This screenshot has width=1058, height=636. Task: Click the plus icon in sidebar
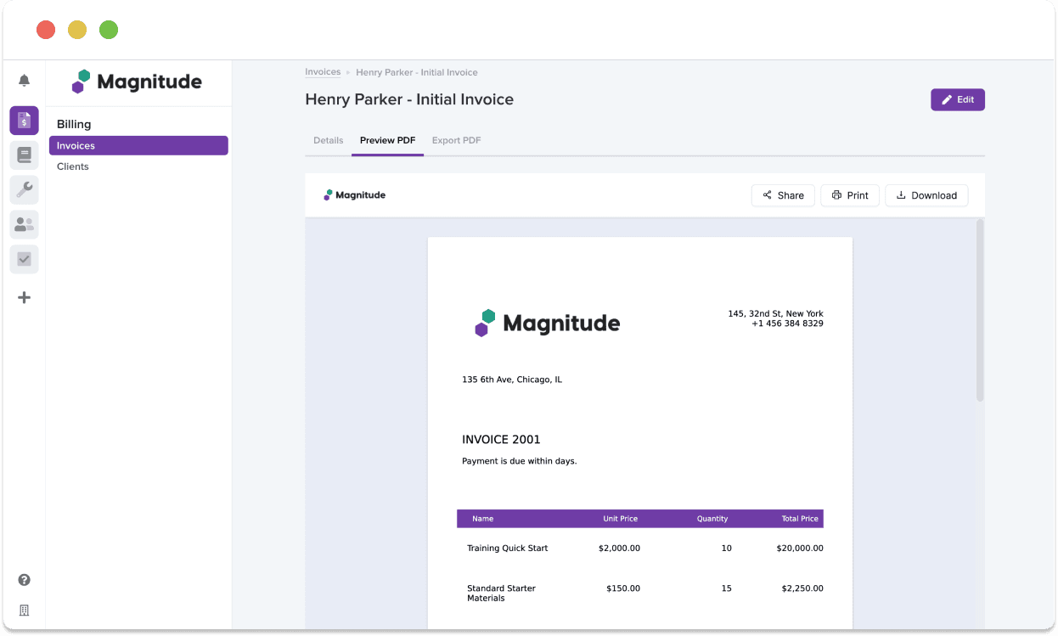[24, 297]
